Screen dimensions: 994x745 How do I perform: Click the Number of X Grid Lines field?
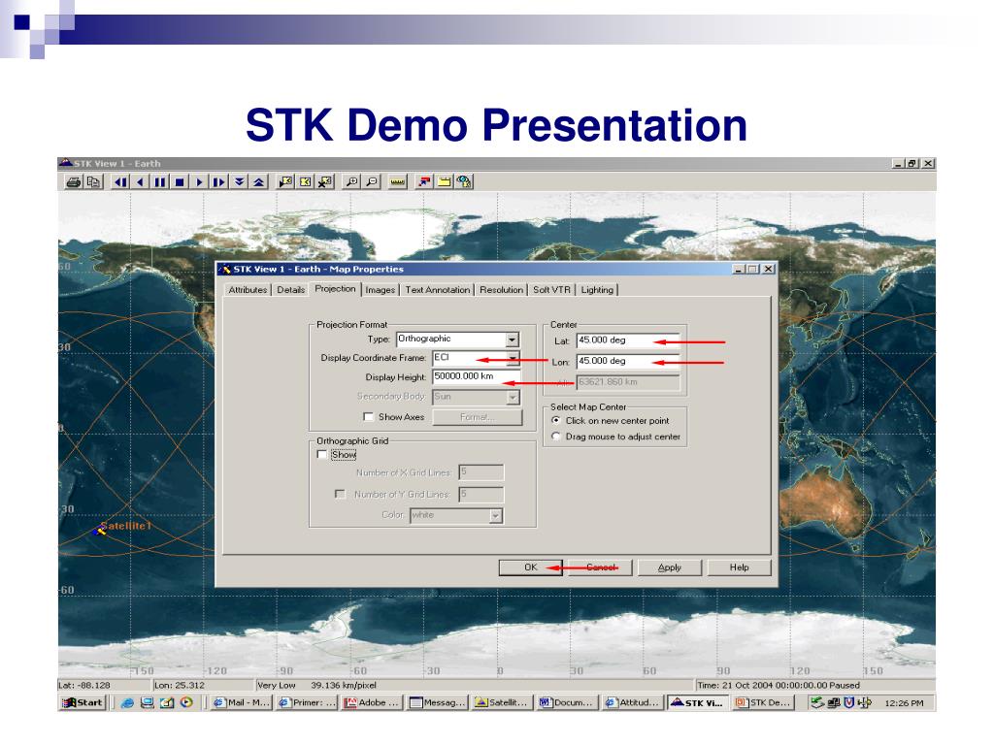click(481, 472)
